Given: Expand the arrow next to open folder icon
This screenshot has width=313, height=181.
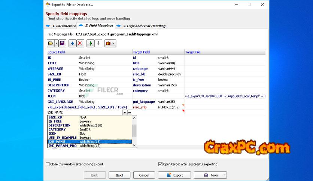Looking at the screenshot, I should click(x=55, y=43).
